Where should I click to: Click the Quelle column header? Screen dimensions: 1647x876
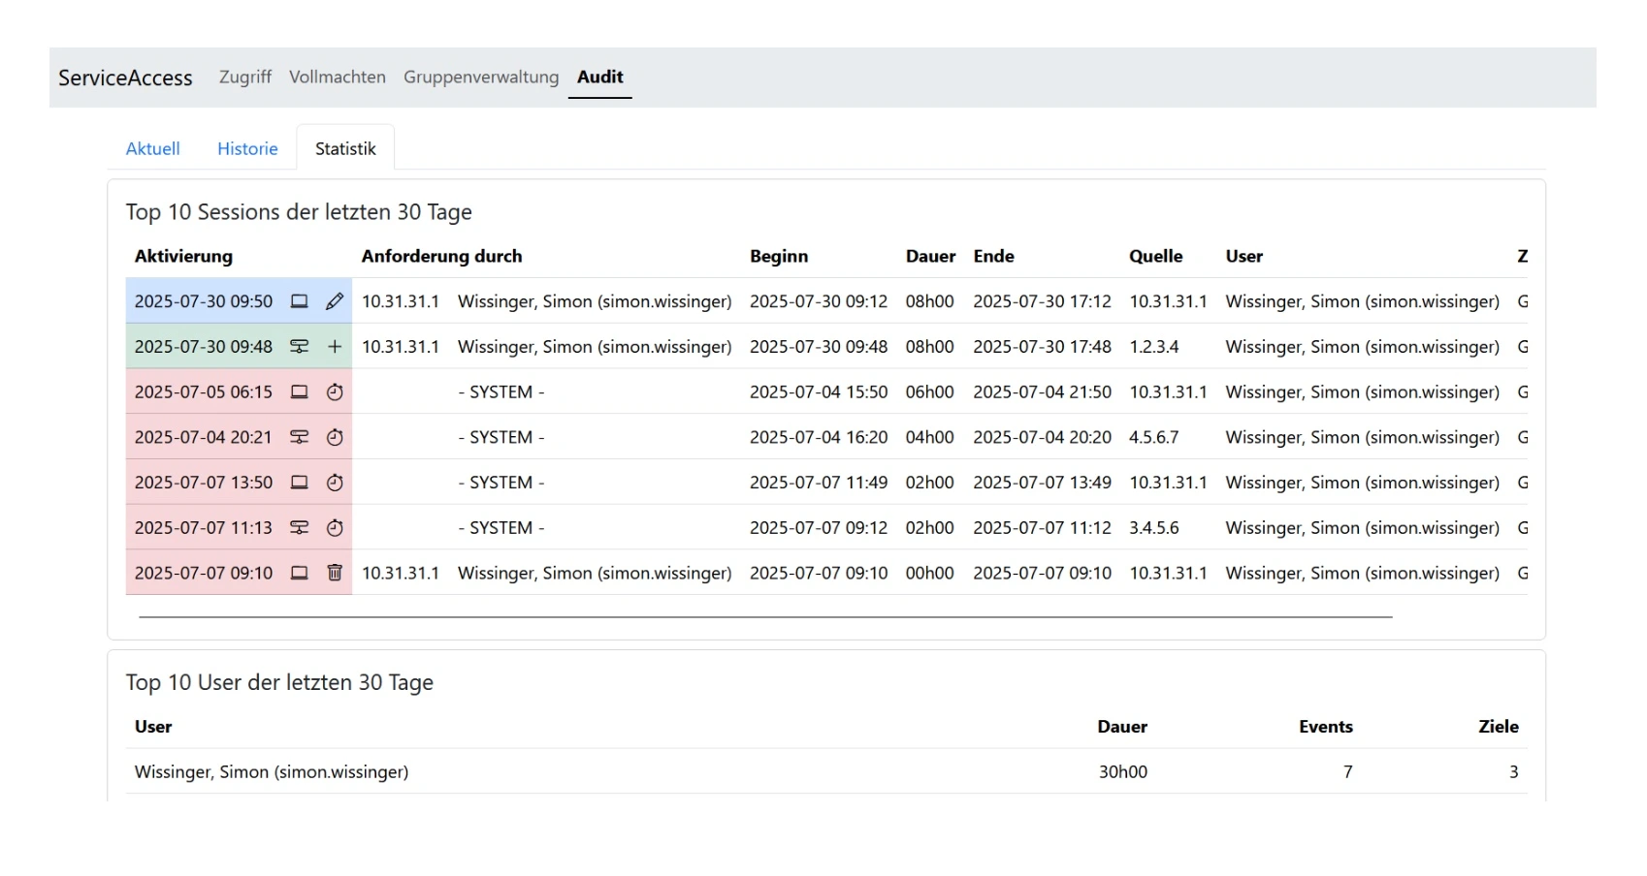tap(1156, 256)
